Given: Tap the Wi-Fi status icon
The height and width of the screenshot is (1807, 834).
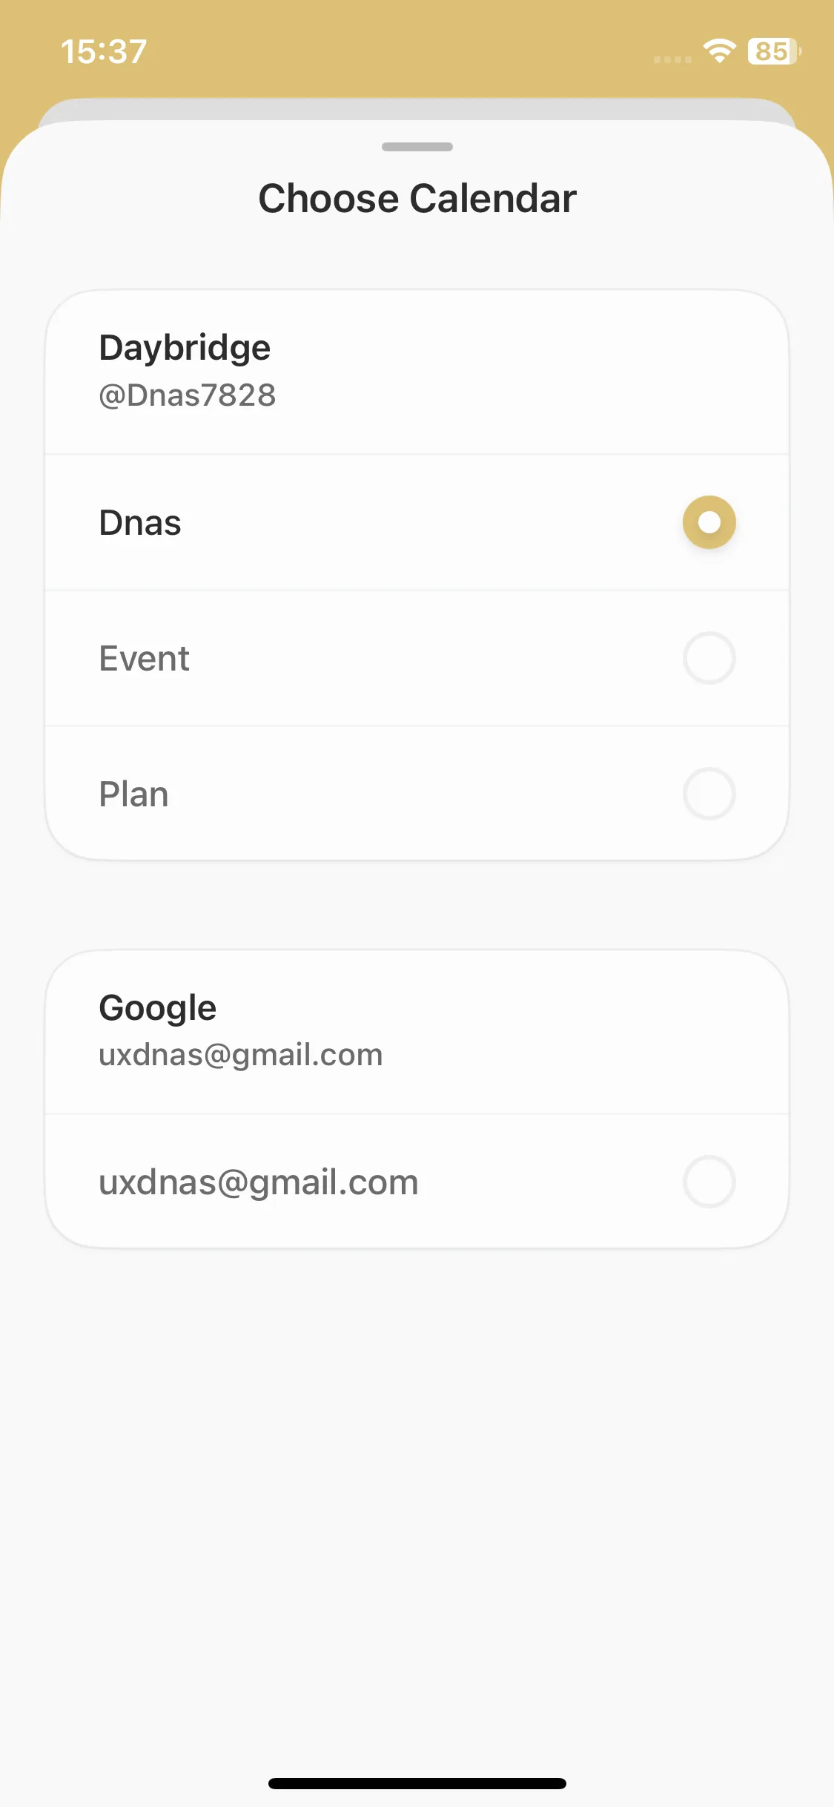Looking at the screenshot, I should coord(719,51).
